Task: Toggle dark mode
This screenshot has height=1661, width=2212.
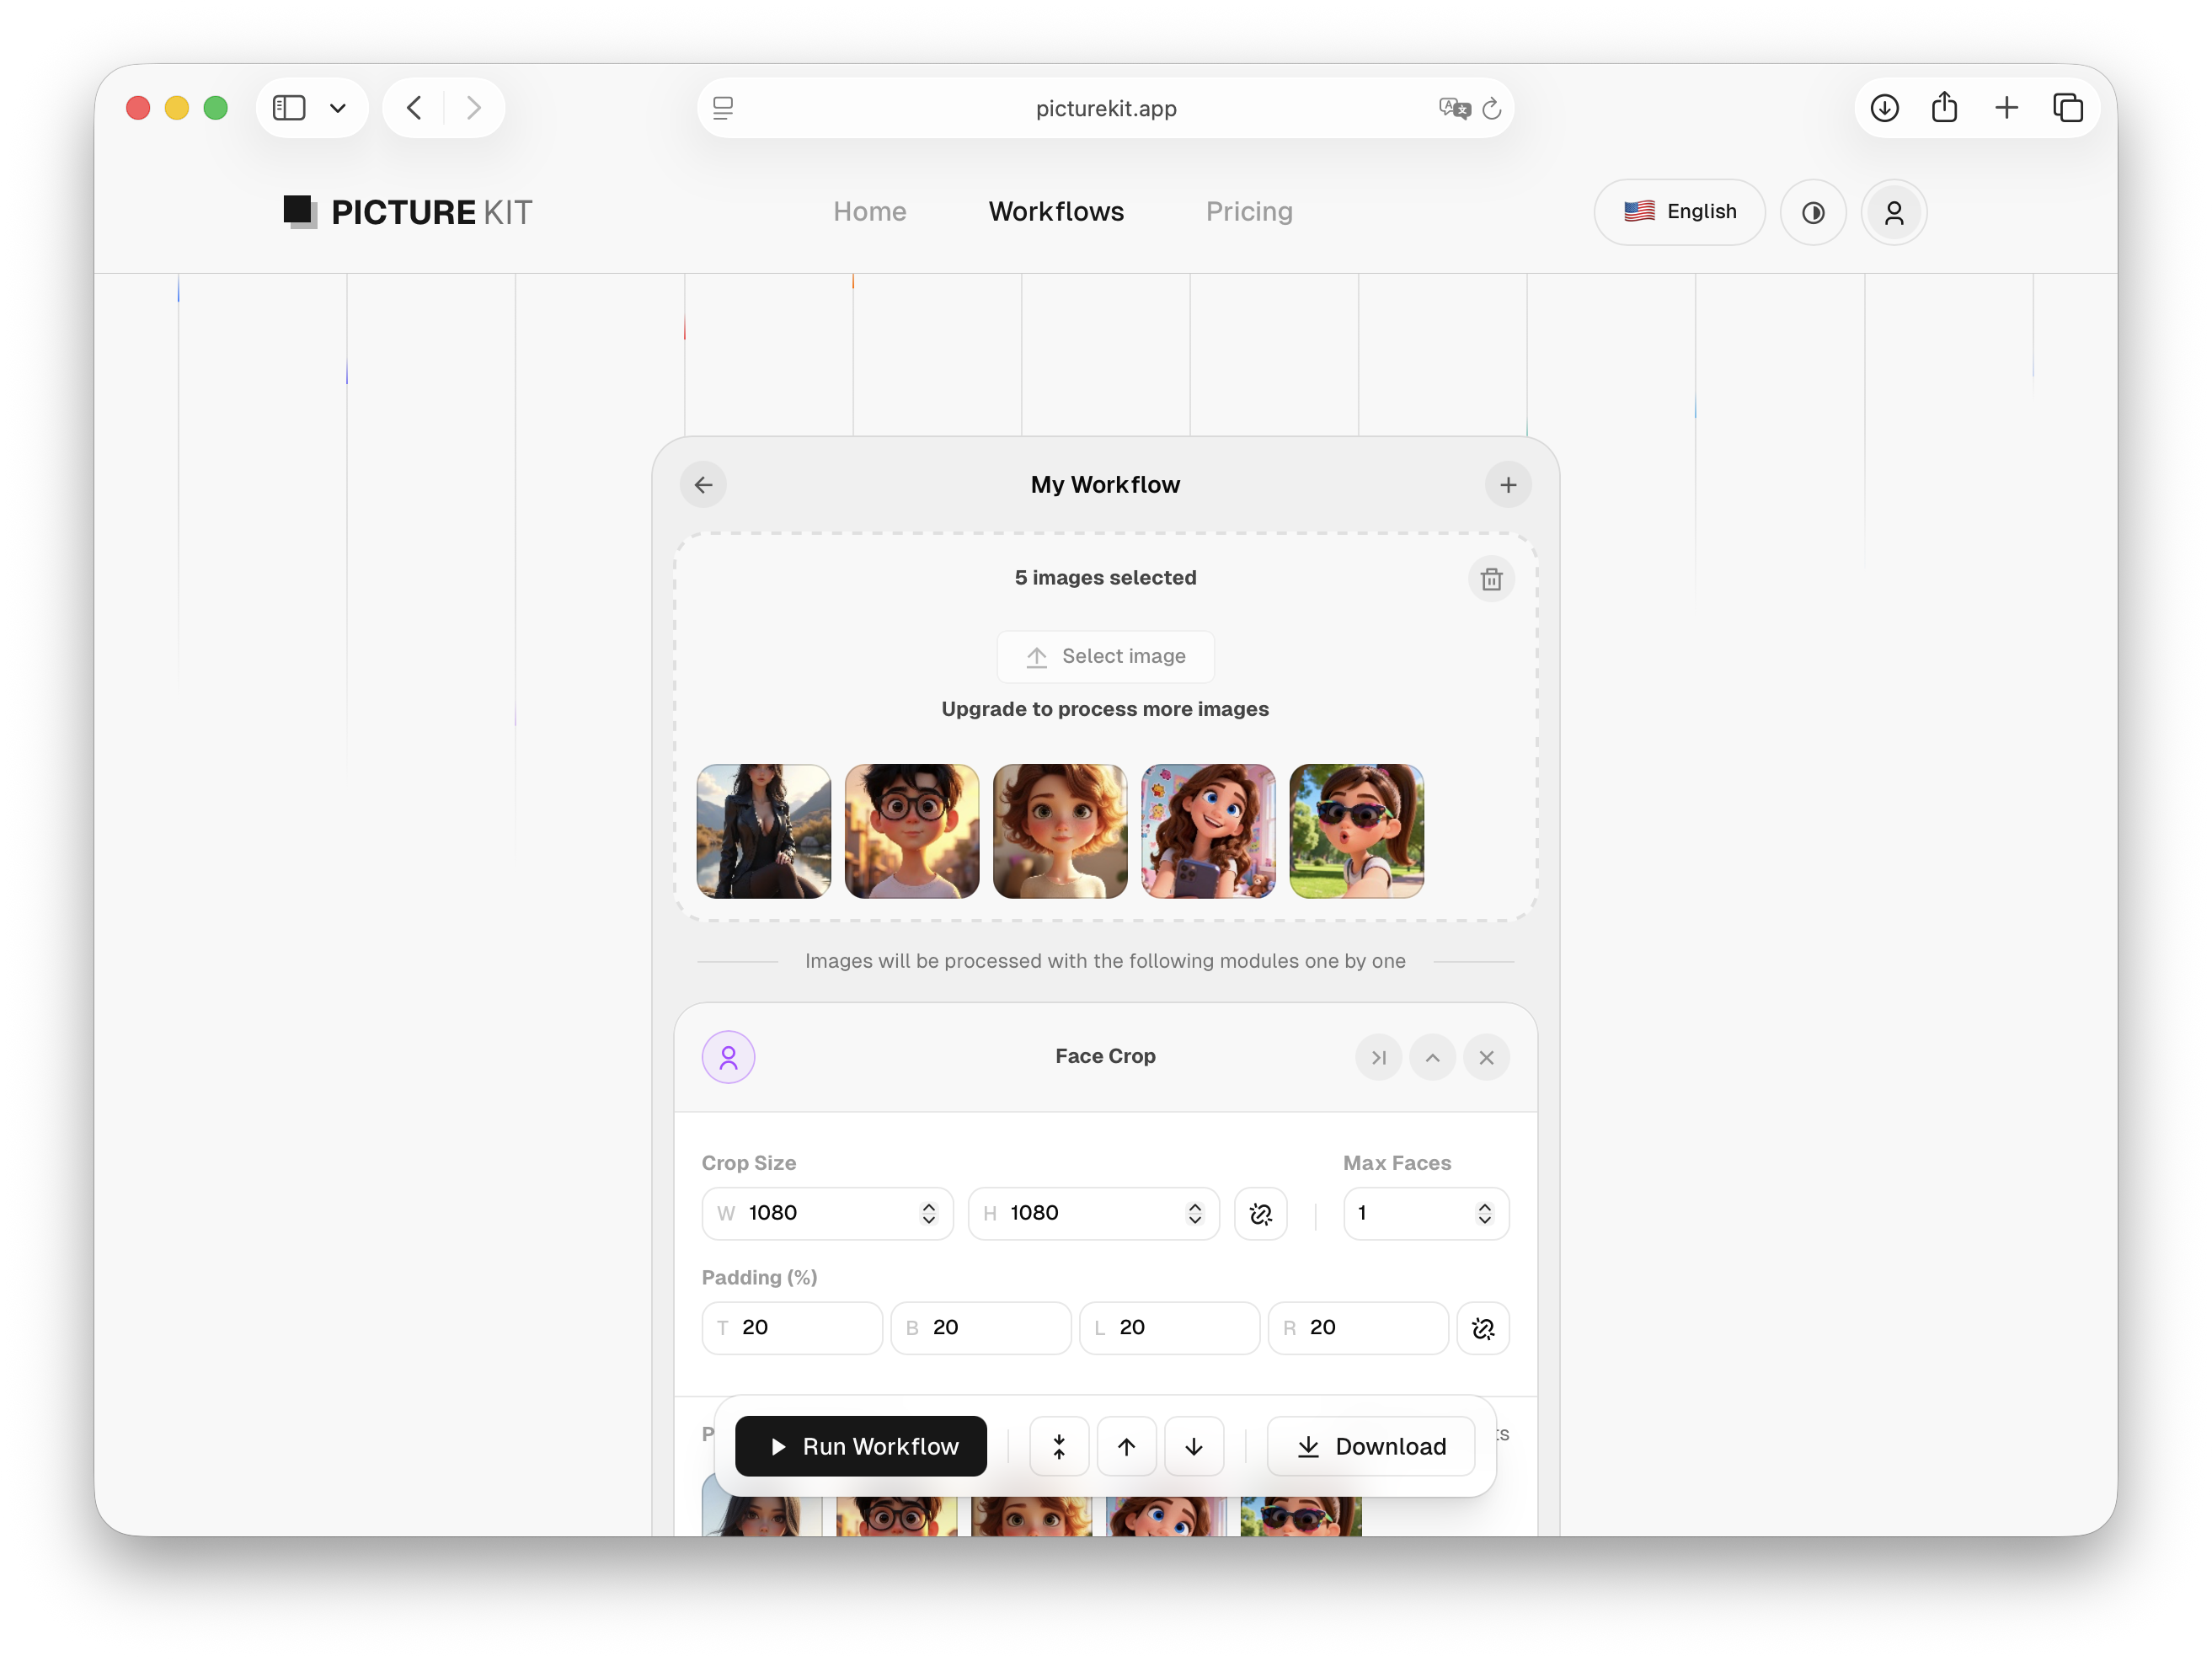Action: pyautogui.click(x=1813, y=212)
